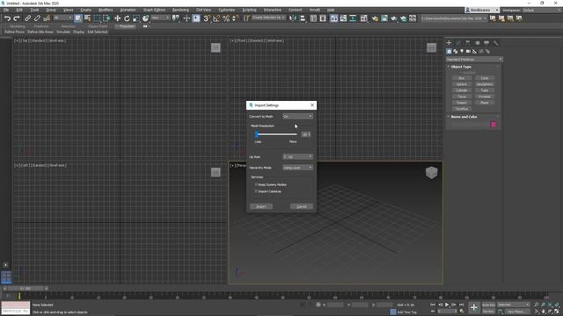Screen dimensions: 563x316
Task: Click the Box primitive button
Action: point(462,78)
